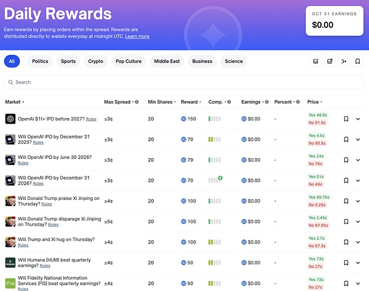The height and width of the screenshot is (291, 369).
Task: Open Rules link for OpenAI $1t+ IPO market
Action: tap(91, 119)
